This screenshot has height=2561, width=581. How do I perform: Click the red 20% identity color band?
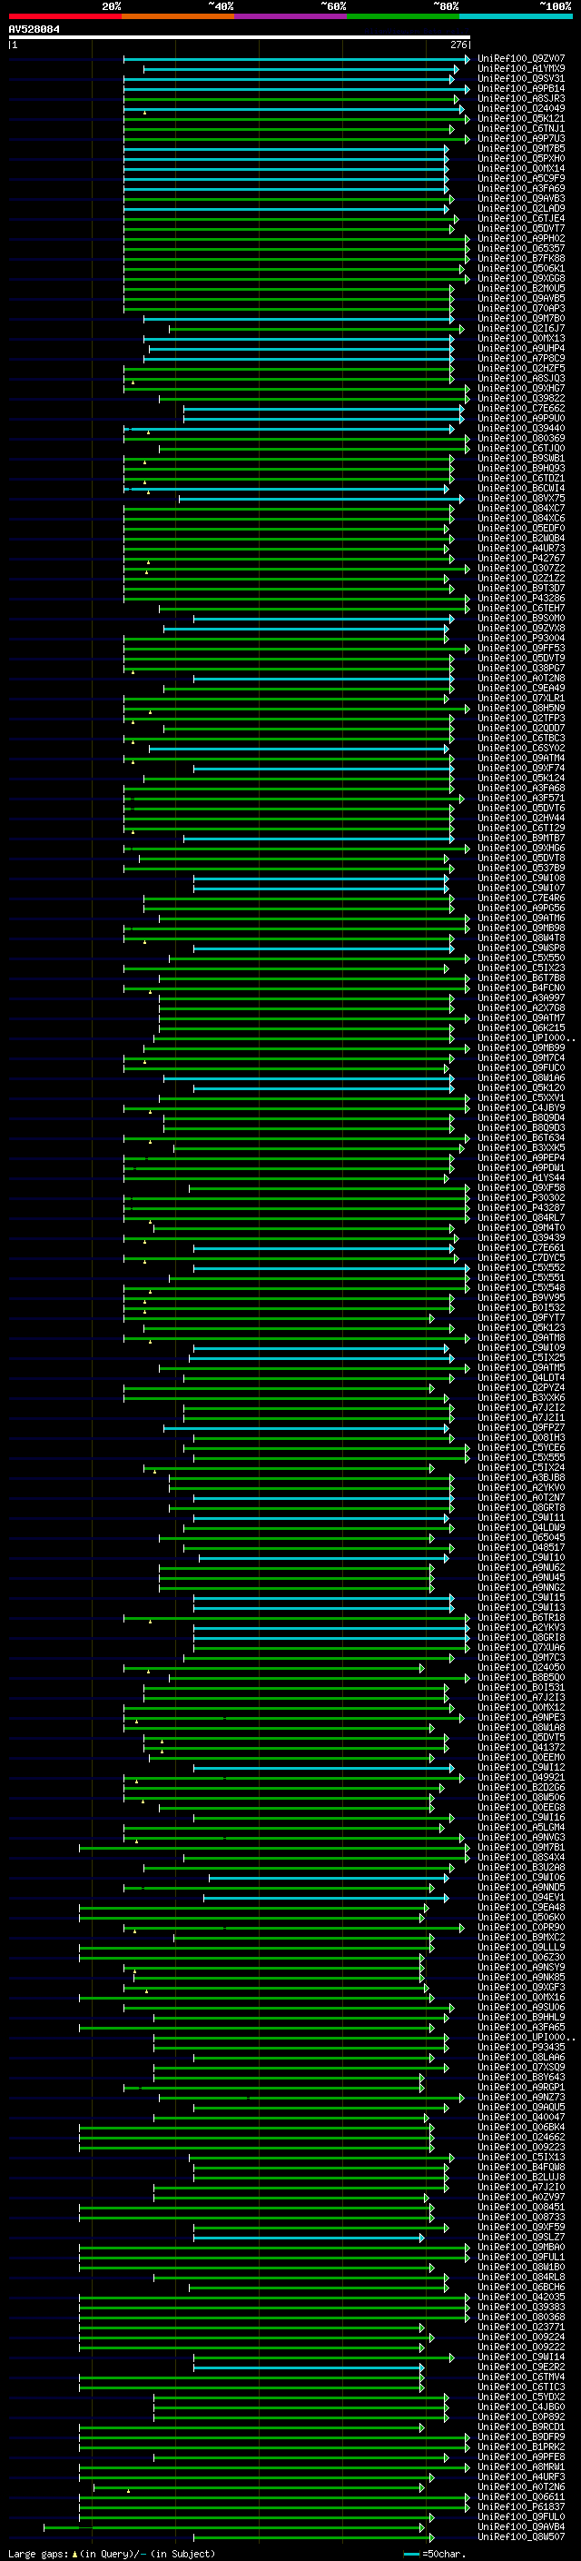click(64, 16)
